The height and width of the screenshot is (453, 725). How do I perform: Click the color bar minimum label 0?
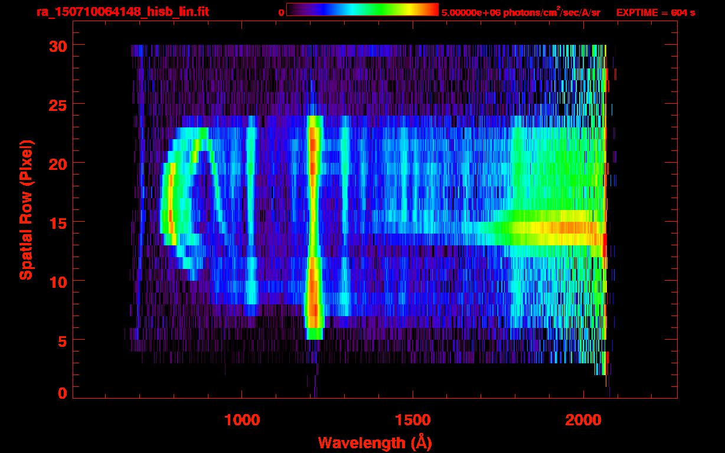(281, 12)
